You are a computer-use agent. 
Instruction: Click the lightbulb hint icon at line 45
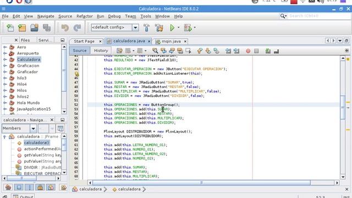coord(77,74)
